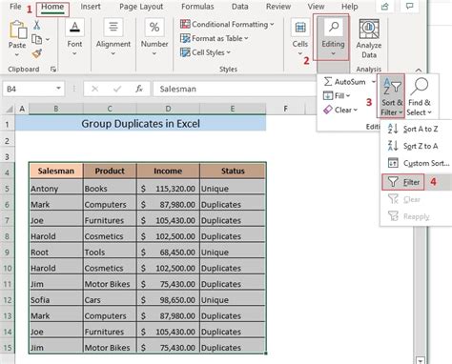Select the Format Painter brush icon
This screenshot has width=452, height=364.
(x=37, y=53)
